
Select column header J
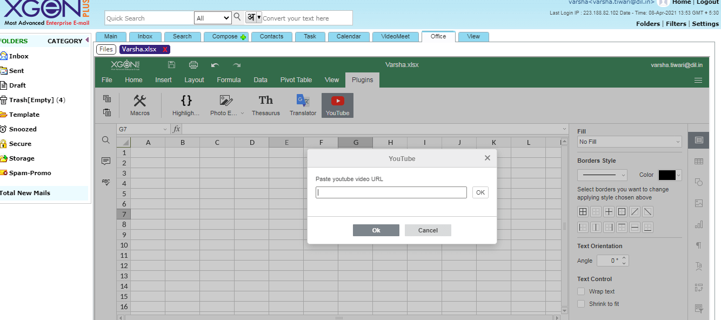click(x=459, y=143)
